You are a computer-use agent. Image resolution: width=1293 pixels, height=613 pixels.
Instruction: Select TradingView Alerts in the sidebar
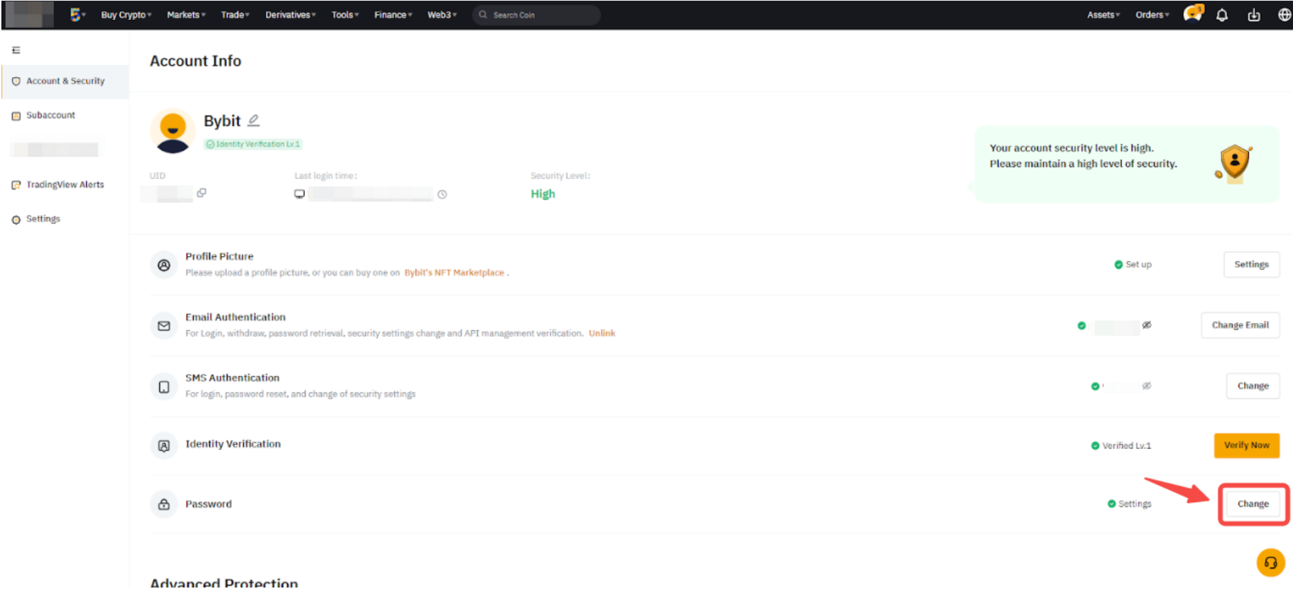coord(65,185)
